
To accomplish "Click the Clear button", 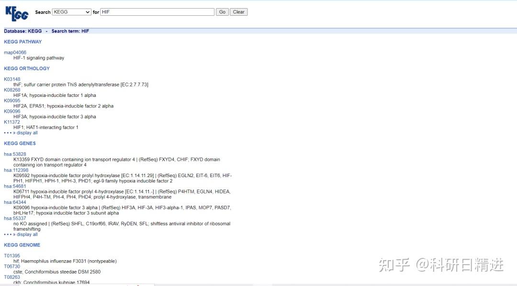I will [239, 12].
